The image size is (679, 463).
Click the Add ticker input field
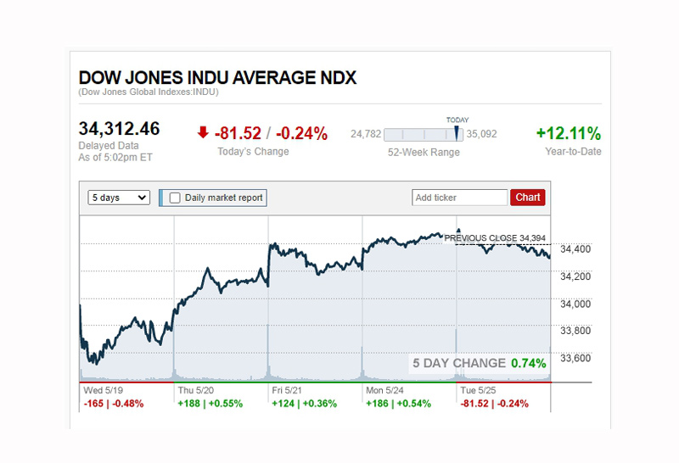pos(460,198)
